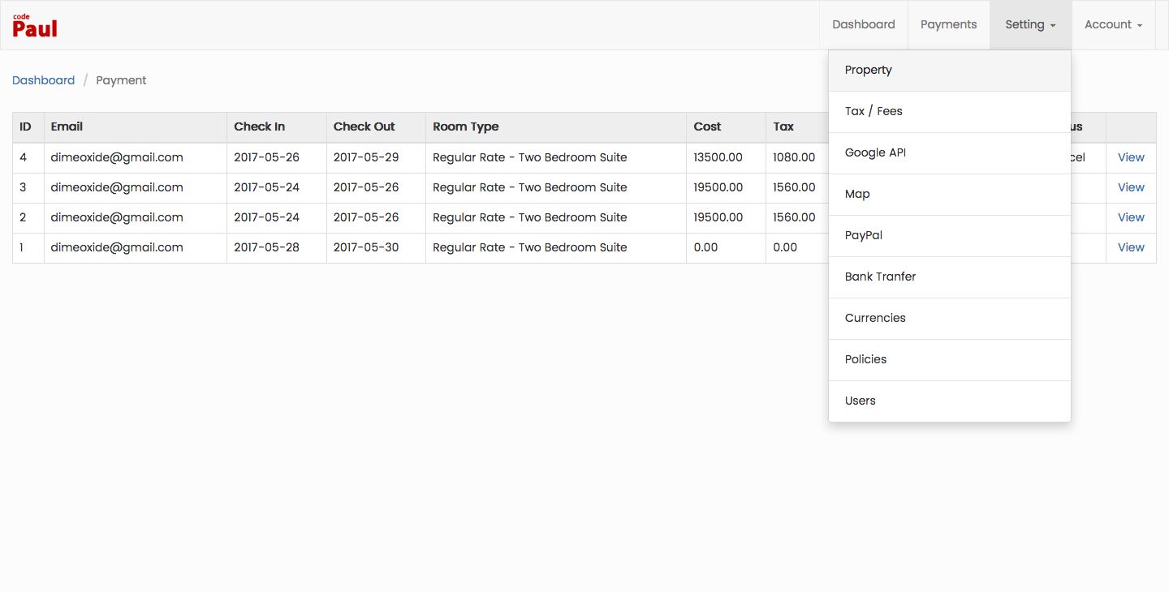Open View link for payment 3
The width and height of the screenshot is (1169, 592).
tap(1131, 187)
